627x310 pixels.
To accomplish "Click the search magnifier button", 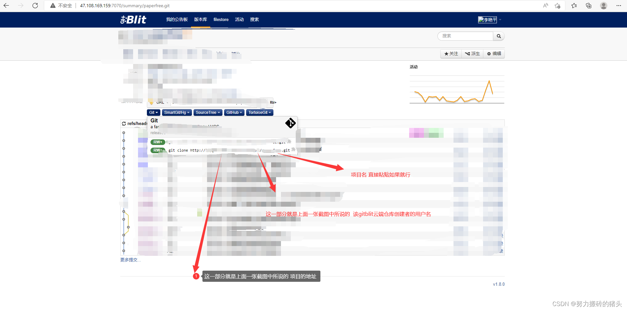I will (499, 36).
